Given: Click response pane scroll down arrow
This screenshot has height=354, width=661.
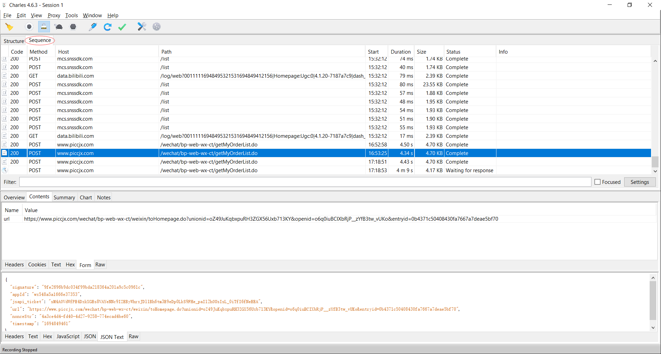Looking at the screenshot, I should 653,328.
